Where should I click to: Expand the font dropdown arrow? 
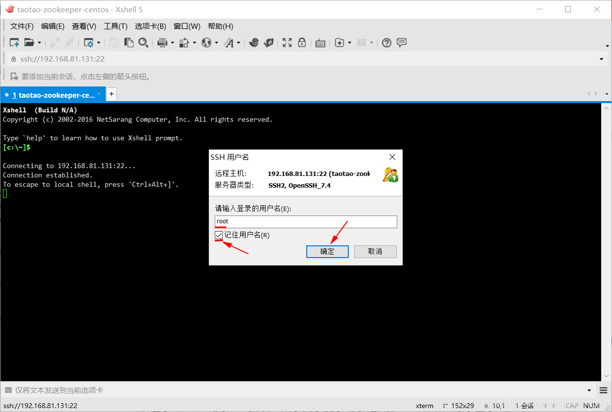[239, 43]
